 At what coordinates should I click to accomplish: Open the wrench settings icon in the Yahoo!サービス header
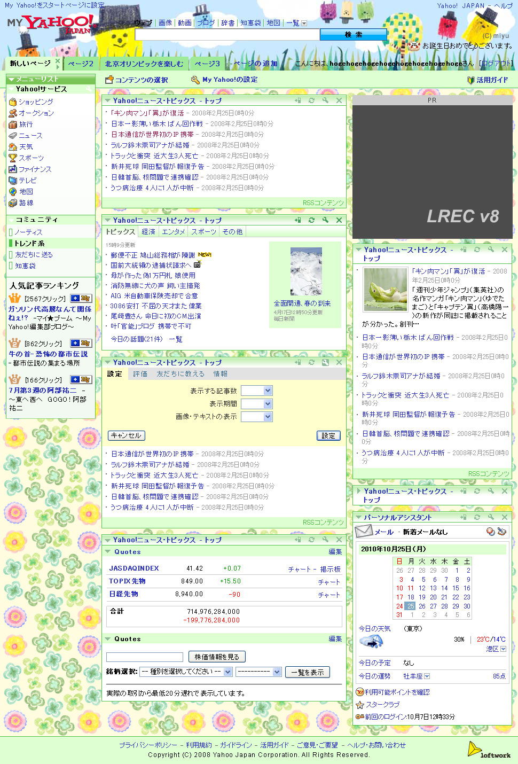point(90,89)
